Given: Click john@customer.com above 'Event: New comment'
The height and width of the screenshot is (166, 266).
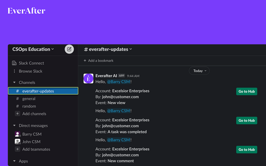Looking at the screenshot, I should coord(120,155).
